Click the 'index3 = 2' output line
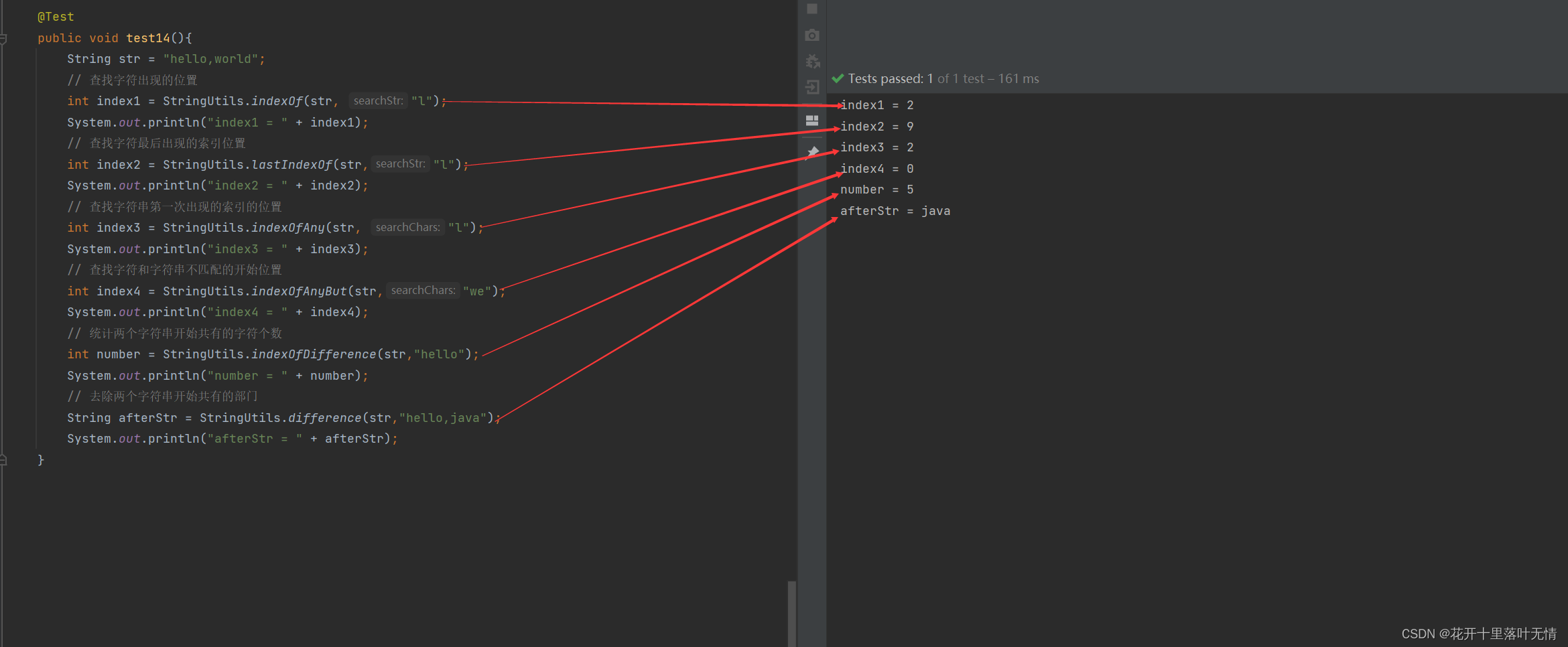 [x=877, y=147]
